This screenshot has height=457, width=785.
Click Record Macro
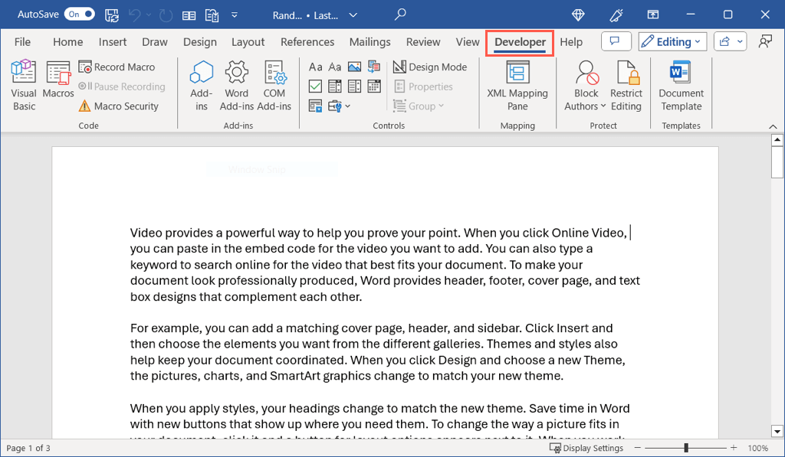pos(117,67)
